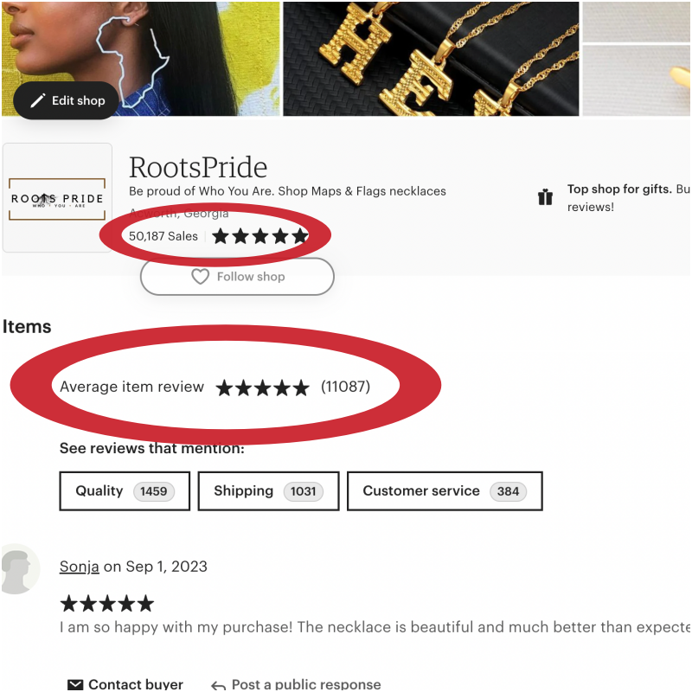Open Sonja's profile link

(x=79, y=567)
